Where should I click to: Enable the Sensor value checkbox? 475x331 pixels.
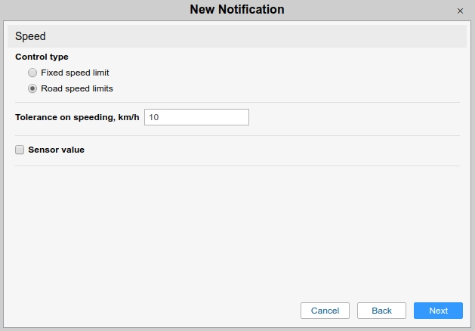(x=20, y=150)
